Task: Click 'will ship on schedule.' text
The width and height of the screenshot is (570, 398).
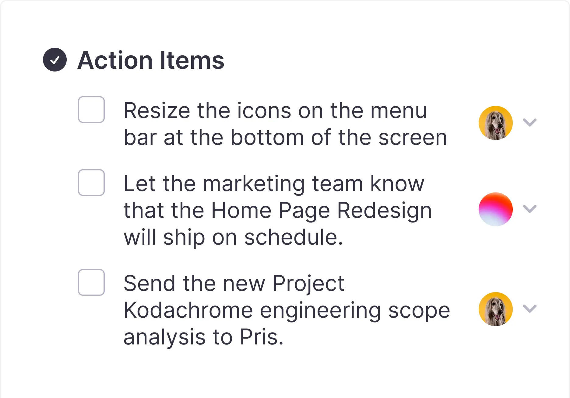Action: click(233, 237)
